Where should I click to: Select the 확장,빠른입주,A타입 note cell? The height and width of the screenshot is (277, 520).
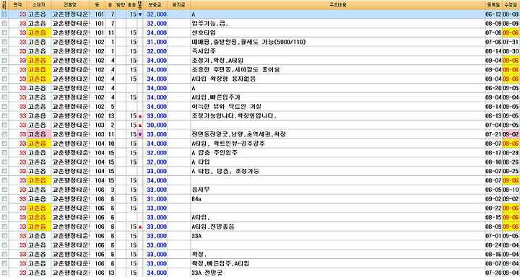[220, 264]
